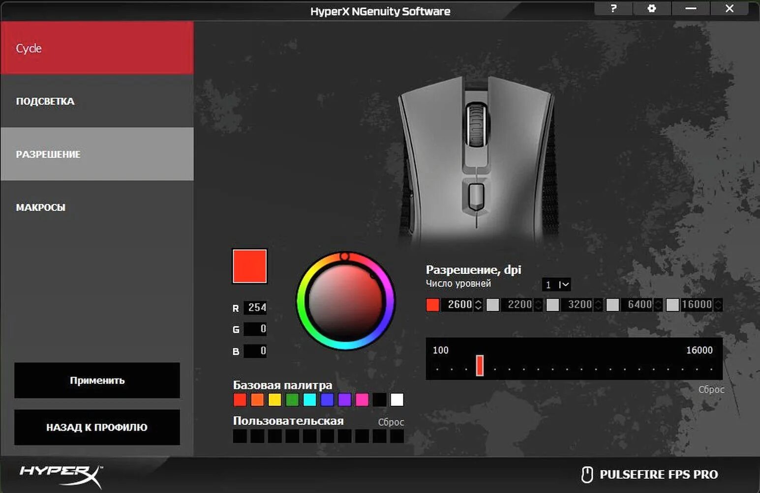The width and height of the screenshot is (760, 493).
Task: Select the gray color box of 3200 DPI level
Action: pyautogui.click(x=553, y=305)
